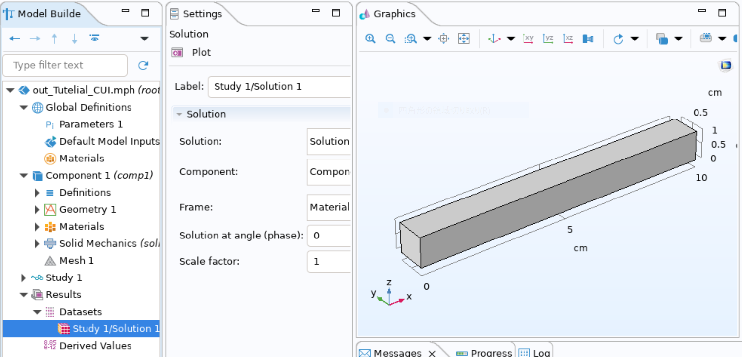Switch to the XY view

pos(528,38)
